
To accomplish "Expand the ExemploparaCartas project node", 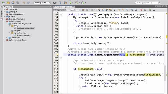I will click(x=4, y=14).
